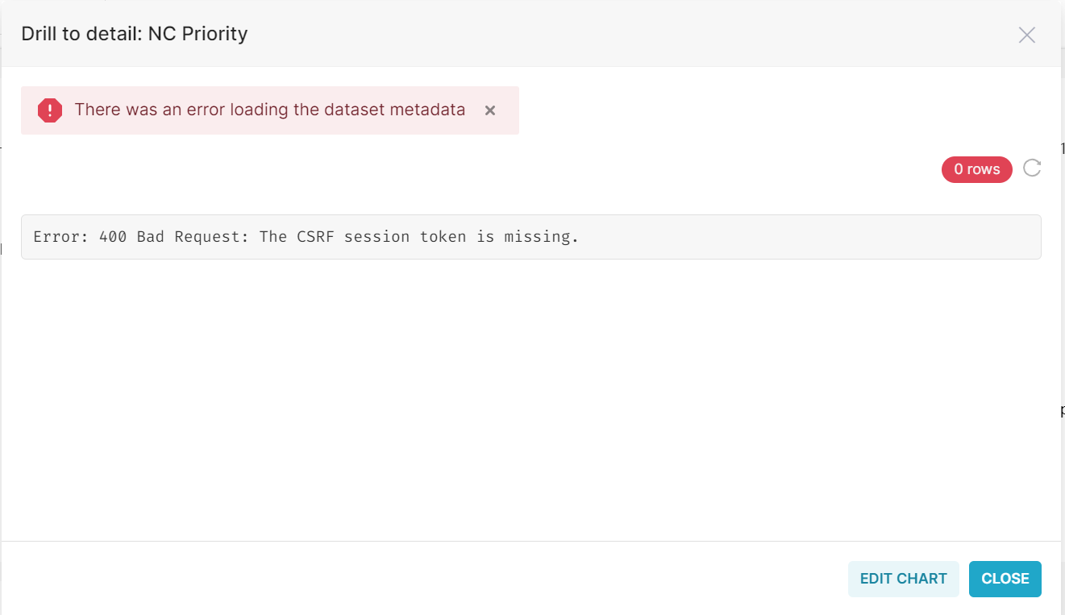Dismiss the dataset metadata error alert

coord(489,110)
